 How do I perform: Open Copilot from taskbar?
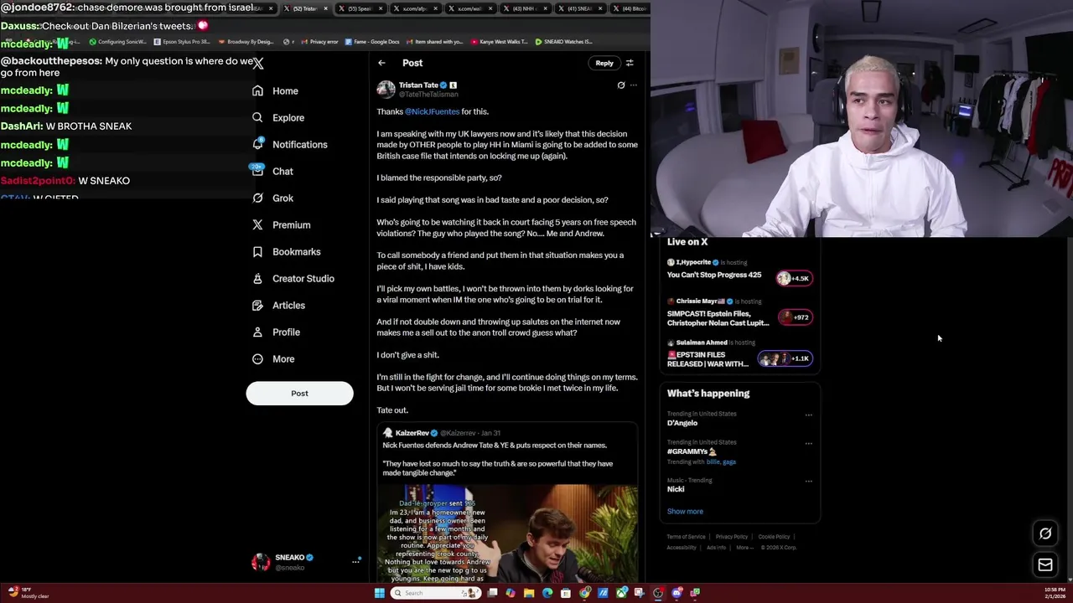[x=511, y=593]
